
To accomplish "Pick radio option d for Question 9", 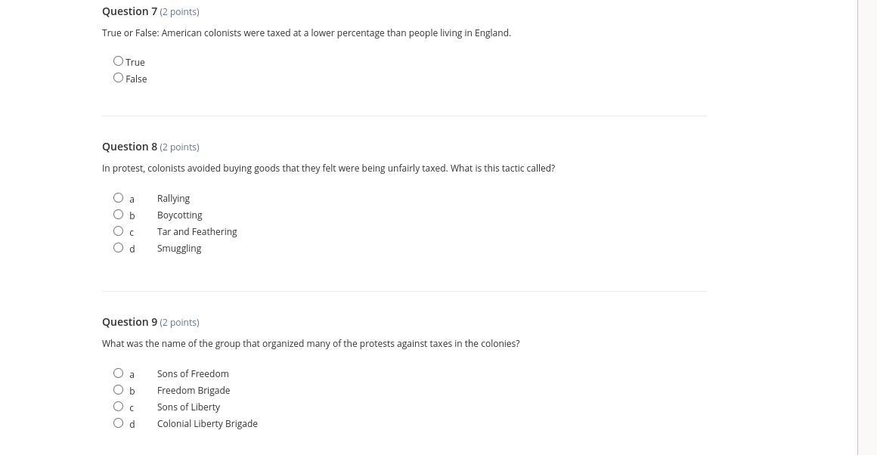I will (118, 423).
